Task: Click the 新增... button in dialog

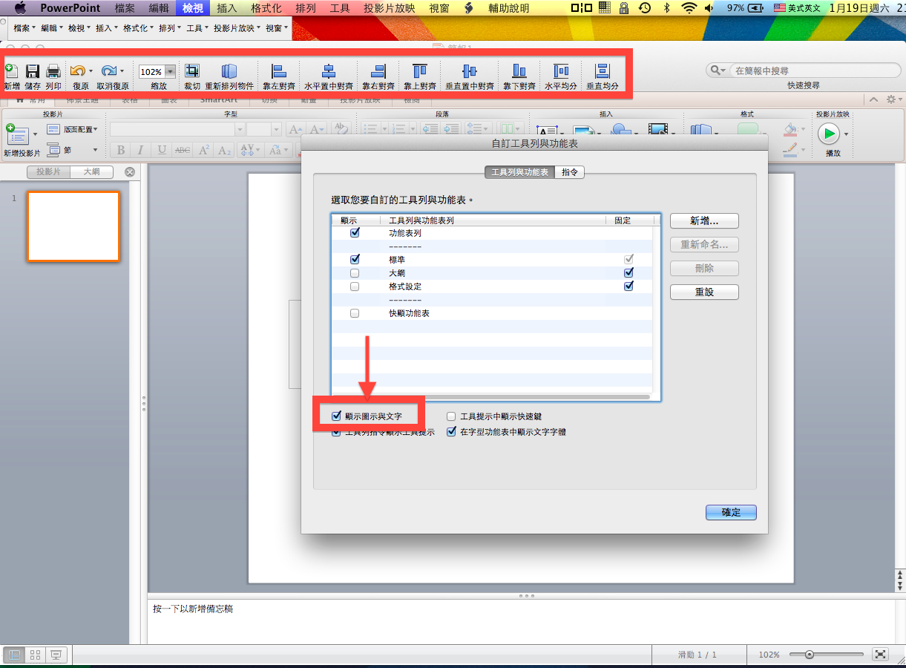Action: point(704,221)
